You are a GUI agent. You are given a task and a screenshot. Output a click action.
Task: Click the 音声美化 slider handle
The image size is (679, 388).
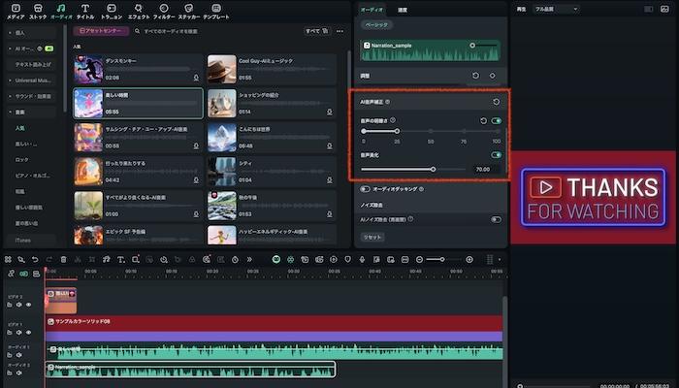[433, 170]
